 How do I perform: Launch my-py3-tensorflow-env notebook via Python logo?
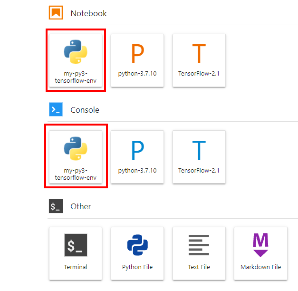(76, 52)
